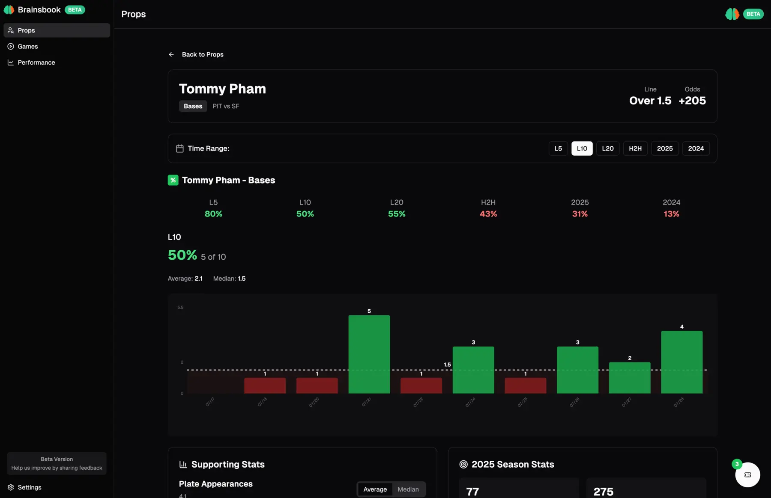Click the Props person icon
This screenshot has height=498, width=771.
point(11,30)
